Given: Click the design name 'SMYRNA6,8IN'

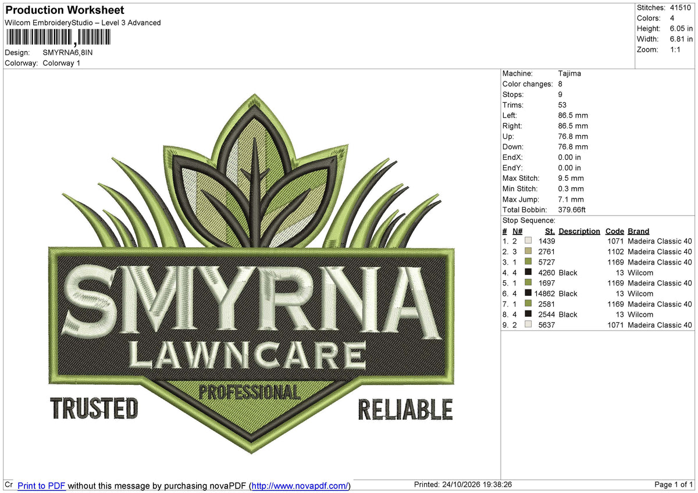Looking at the screenshot, I should pos(67,52).
